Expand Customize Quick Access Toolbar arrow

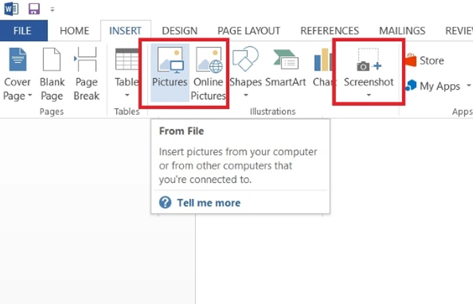(53, 9)
